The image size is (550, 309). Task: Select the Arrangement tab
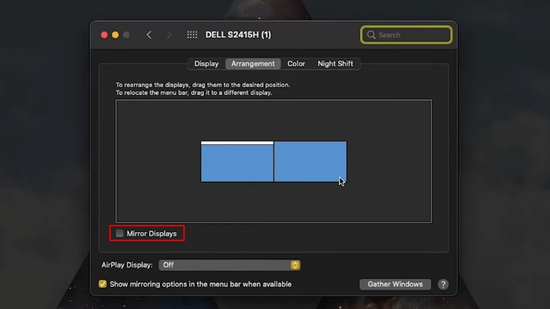tap(253, 64)
